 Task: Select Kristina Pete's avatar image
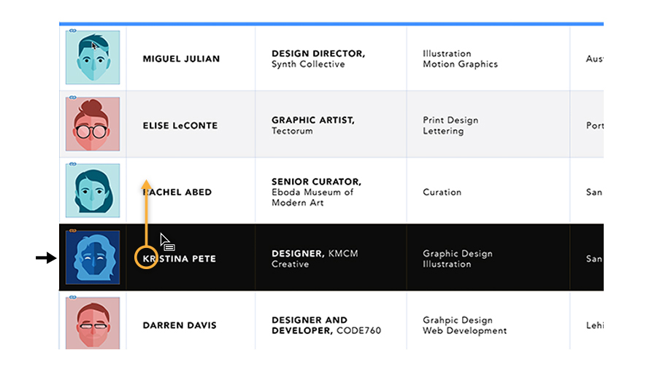click(93, 259)
